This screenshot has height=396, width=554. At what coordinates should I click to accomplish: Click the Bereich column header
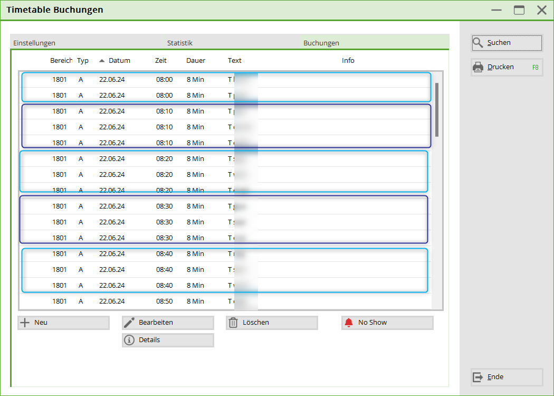tap(61, 61)
